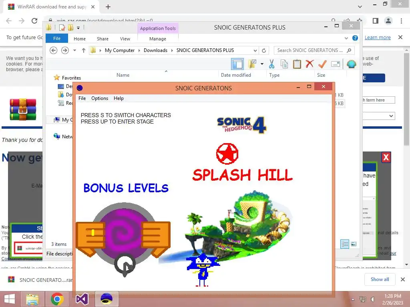Select My Computer in the address path

click(119, 50)
